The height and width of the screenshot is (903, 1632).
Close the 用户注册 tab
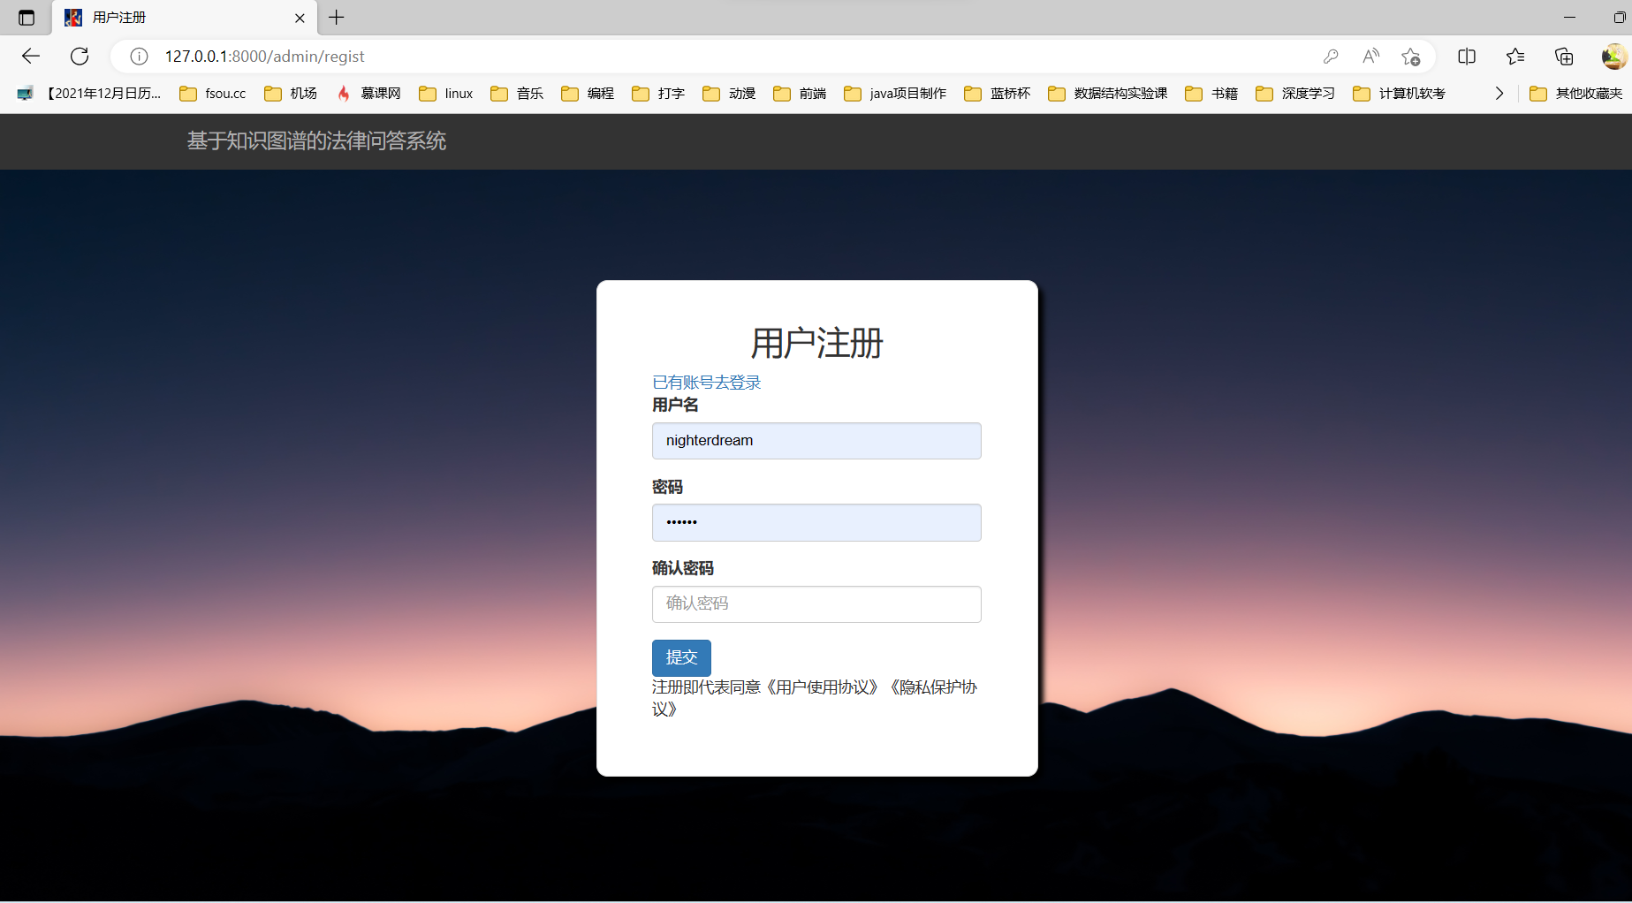coord(300,18)
